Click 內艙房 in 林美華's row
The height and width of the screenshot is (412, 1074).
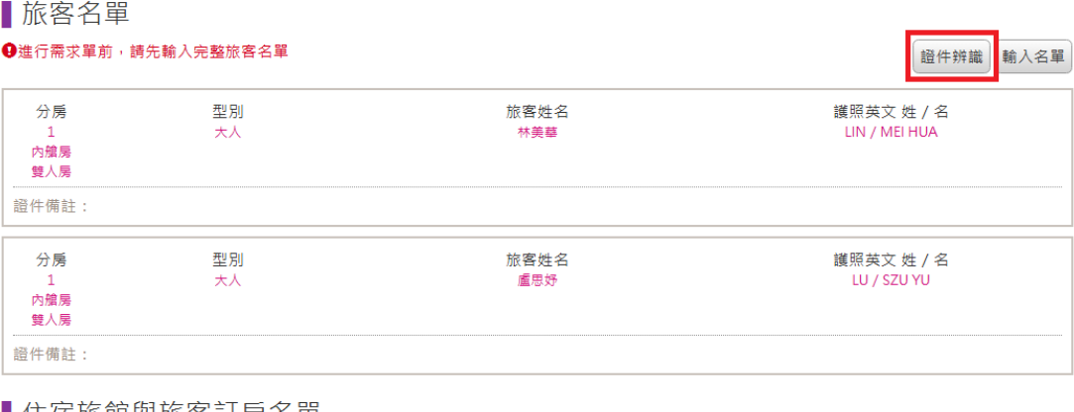point(52,153)
